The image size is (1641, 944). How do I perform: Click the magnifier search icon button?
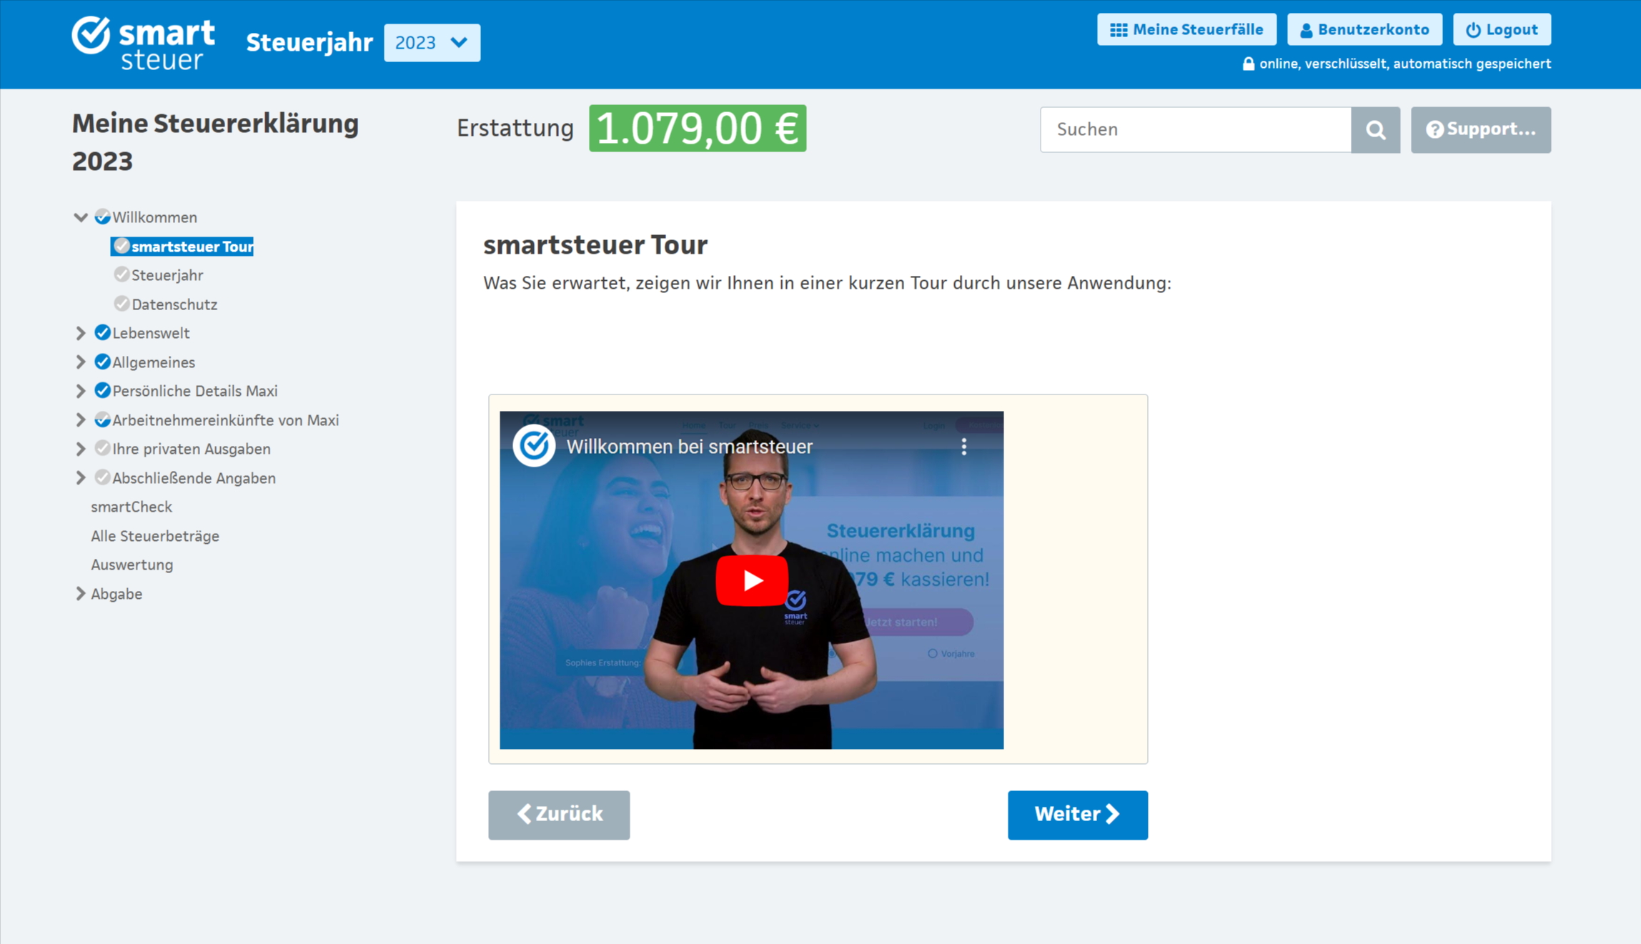(1375, 129)
